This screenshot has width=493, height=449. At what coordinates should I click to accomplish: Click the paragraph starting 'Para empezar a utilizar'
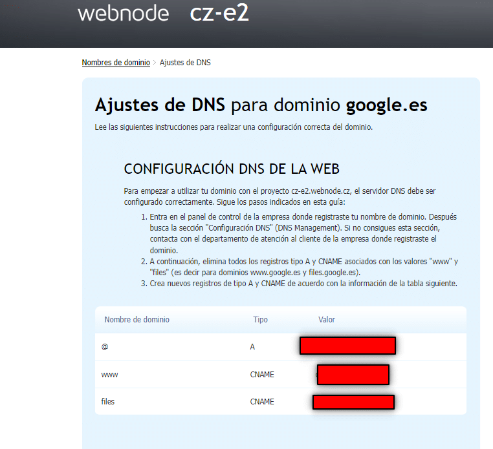(280, 196)
